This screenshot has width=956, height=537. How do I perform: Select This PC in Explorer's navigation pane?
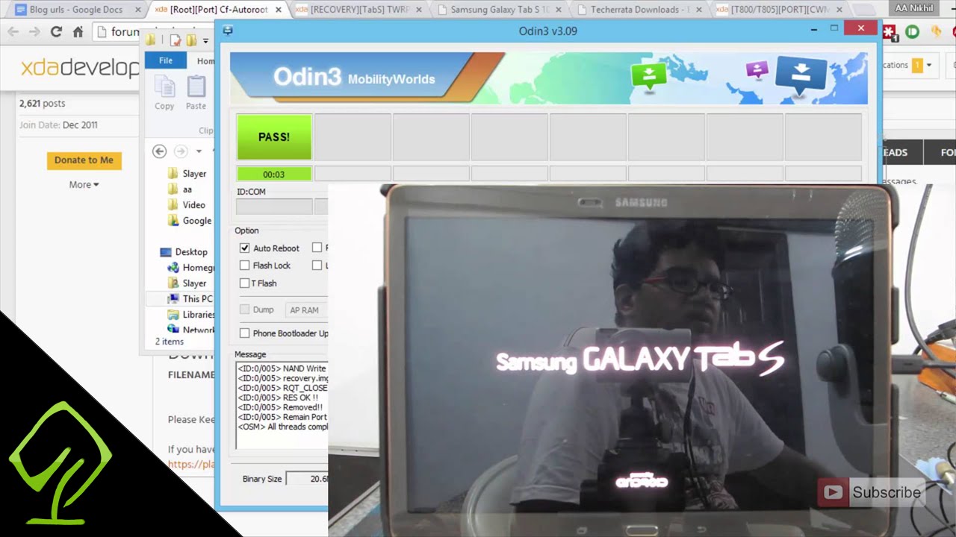tap(190, 298)
